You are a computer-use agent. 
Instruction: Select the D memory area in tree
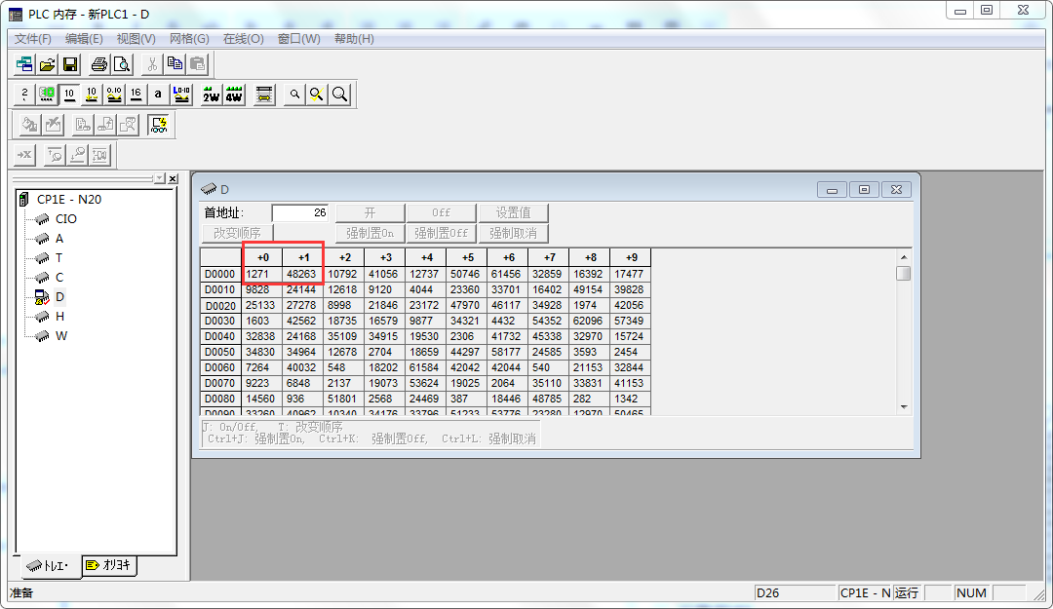tap(59, 297)
